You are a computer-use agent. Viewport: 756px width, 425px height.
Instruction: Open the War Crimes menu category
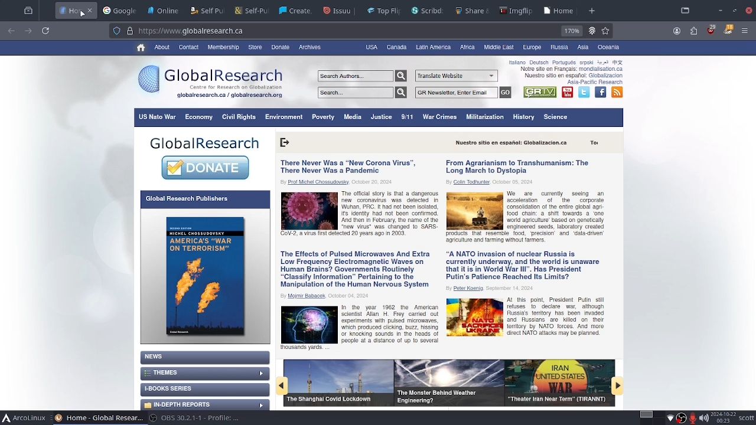pyautogui.click(x=439, y=117)
